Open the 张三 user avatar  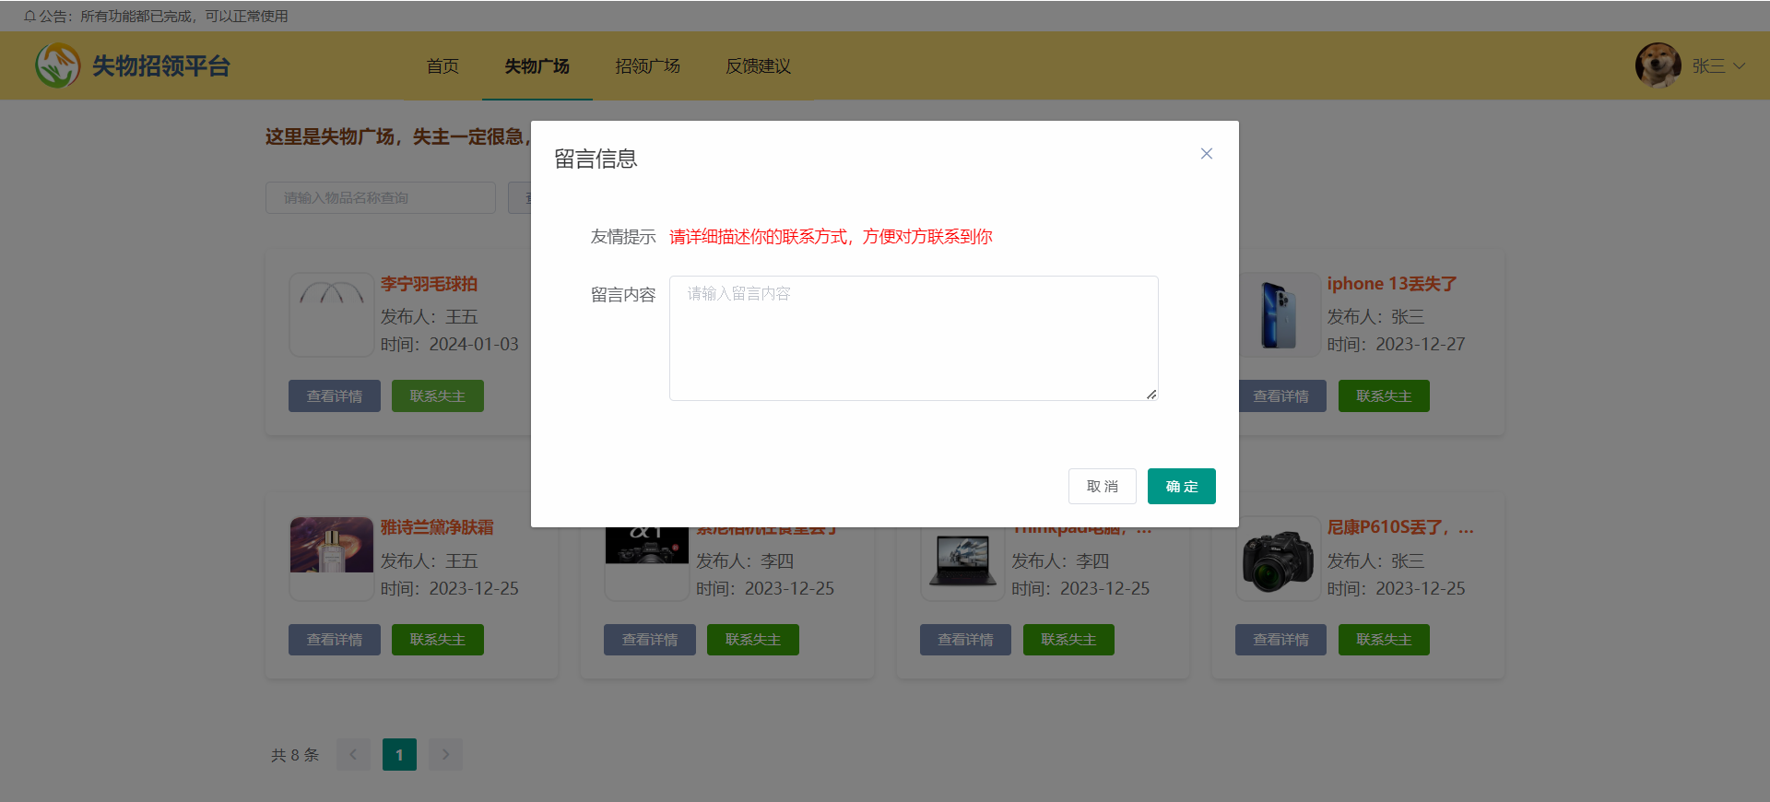(x=1658, y=65)
